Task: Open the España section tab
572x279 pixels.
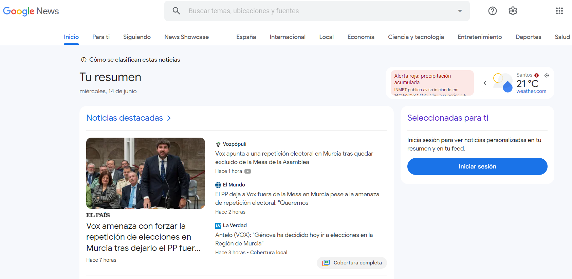Action: point(246,37)
